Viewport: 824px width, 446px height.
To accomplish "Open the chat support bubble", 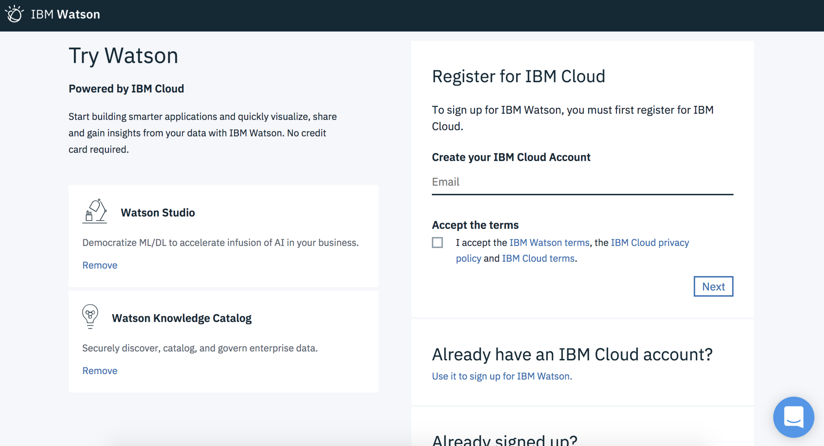I will (793, 417).
